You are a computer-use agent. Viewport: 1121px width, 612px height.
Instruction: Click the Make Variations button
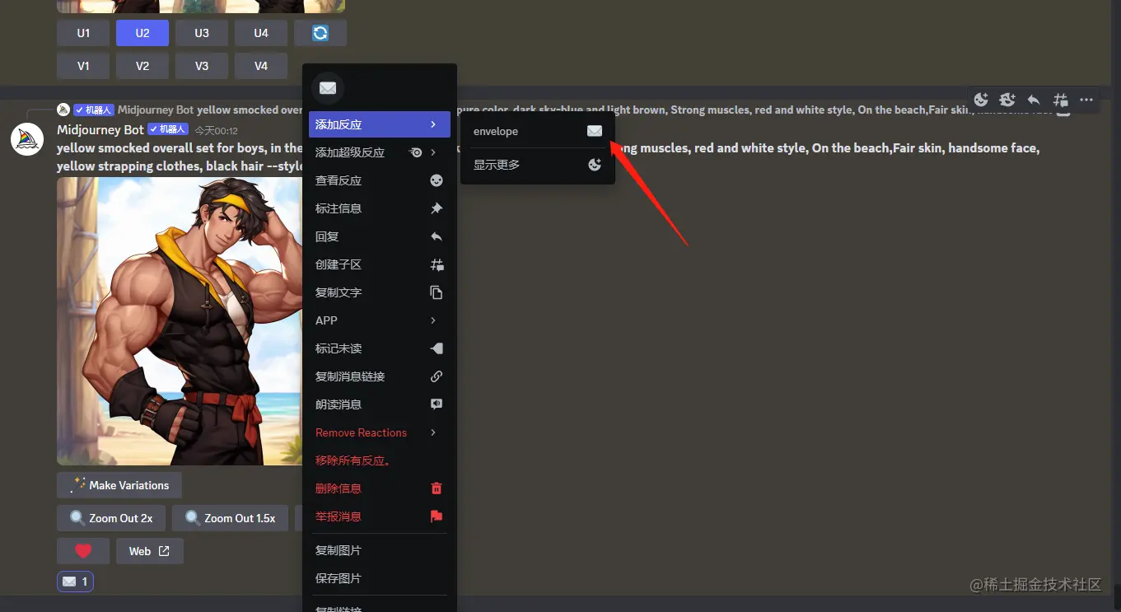(119, 485)
